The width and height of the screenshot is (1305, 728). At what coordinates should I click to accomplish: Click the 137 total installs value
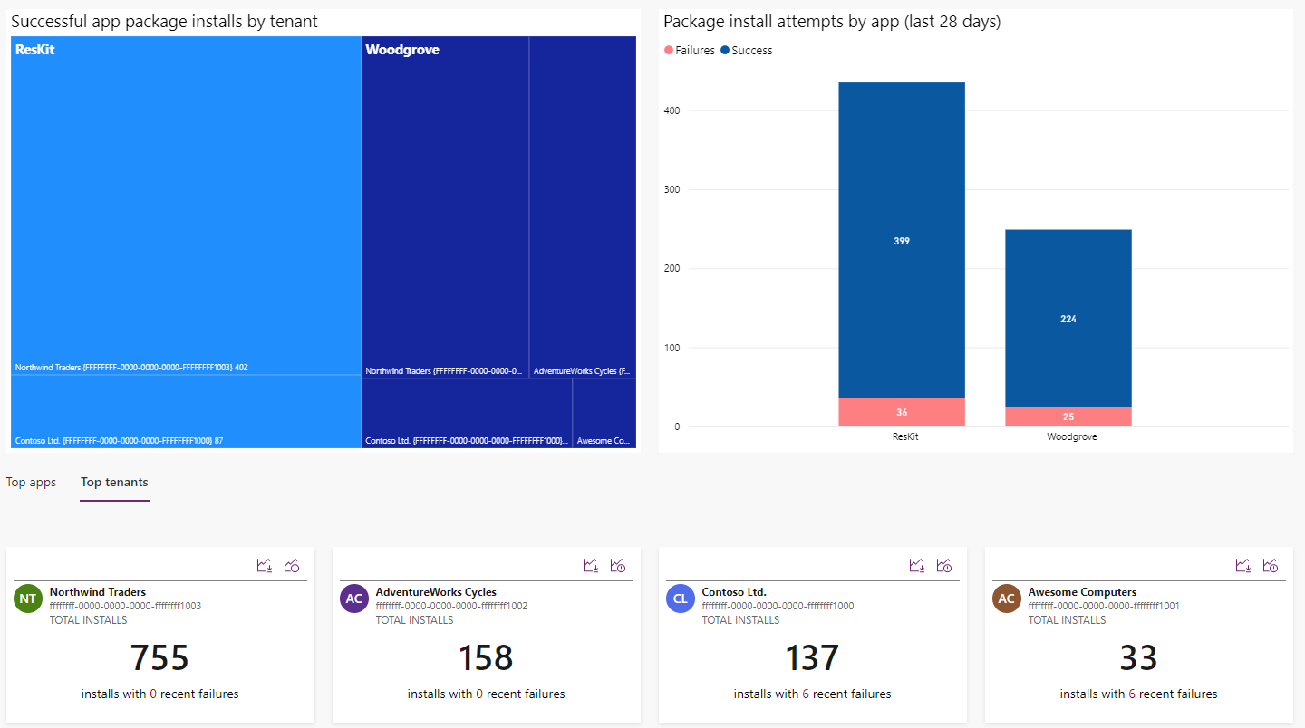coord(812,657)
